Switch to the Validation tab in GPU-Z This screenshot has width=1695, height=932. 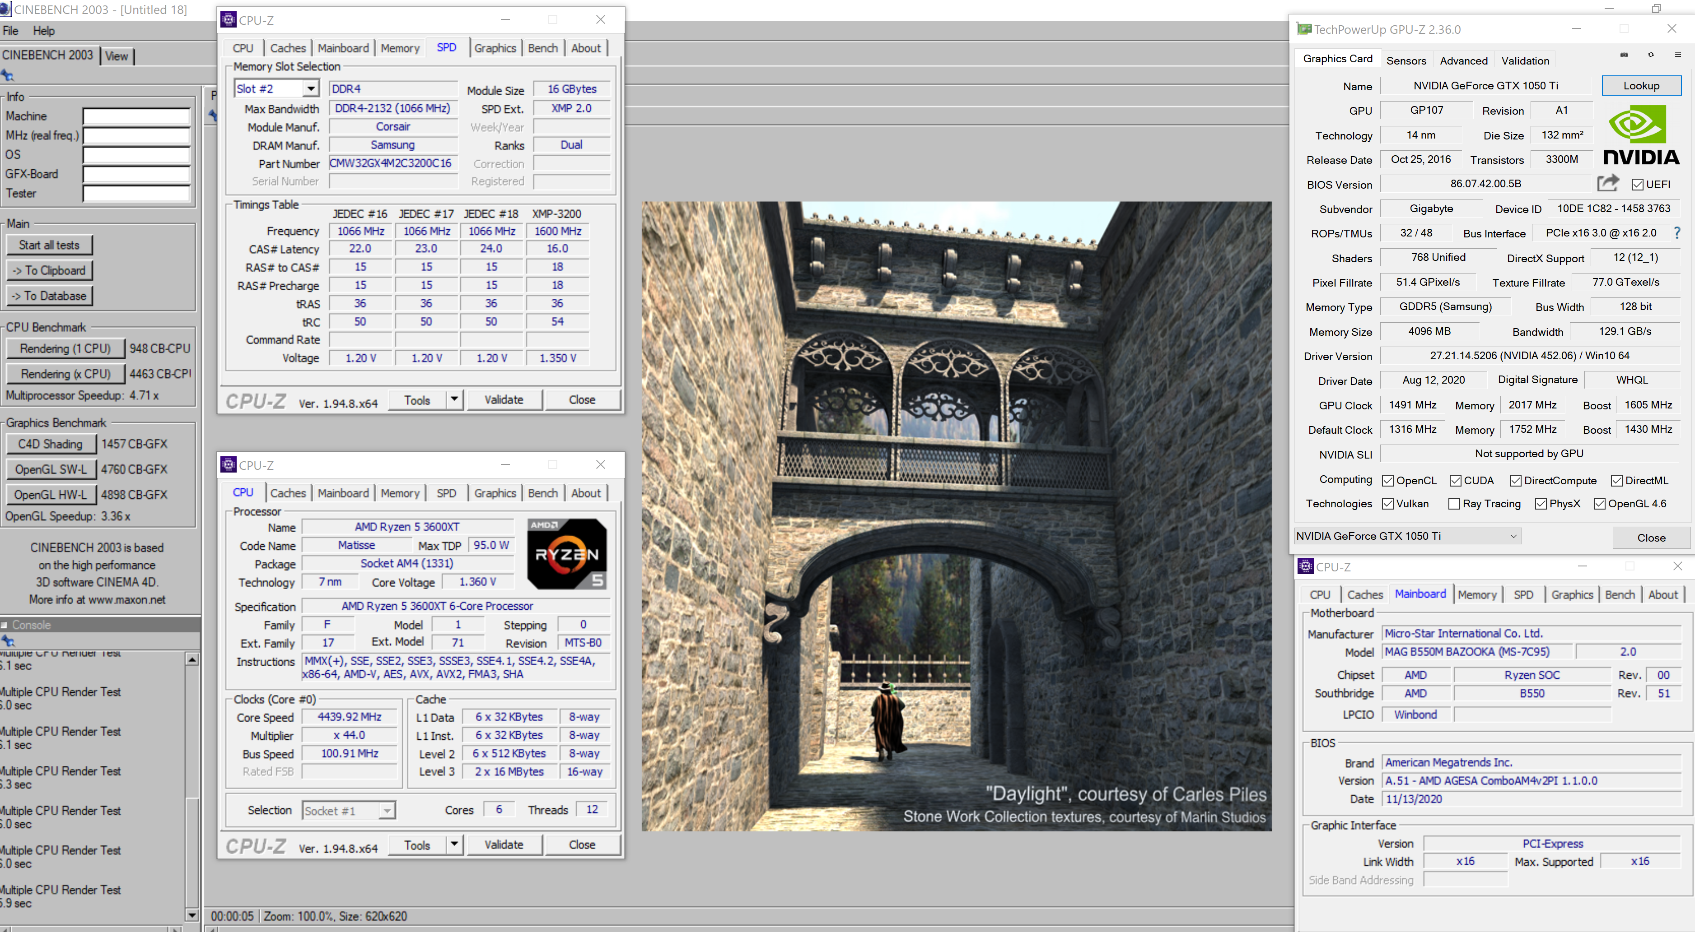[x=1525, y=60]
